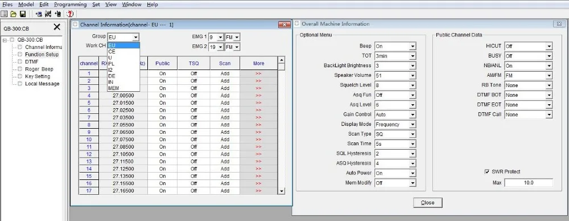
Task: Click the channel table scroll down arrow
Action: pos(281,191)
